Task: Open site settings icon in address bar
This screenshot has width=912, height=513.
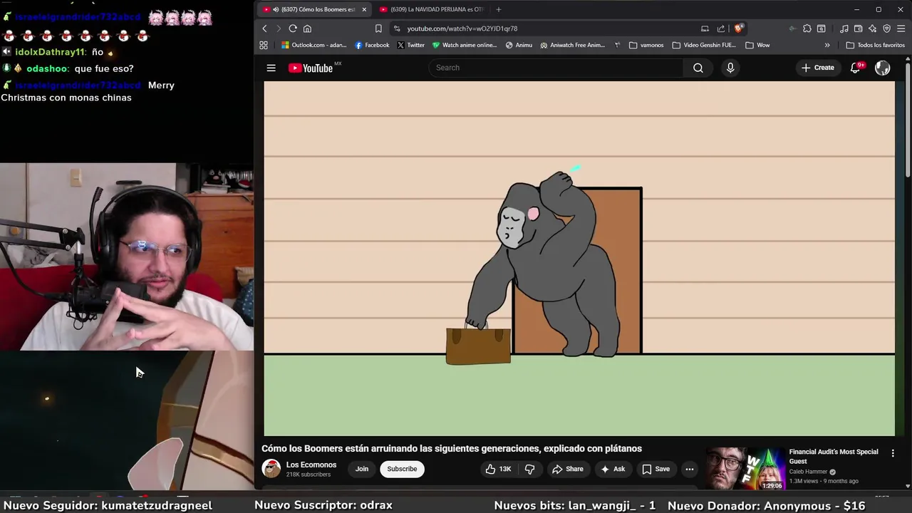Action: tap(397, 28)
